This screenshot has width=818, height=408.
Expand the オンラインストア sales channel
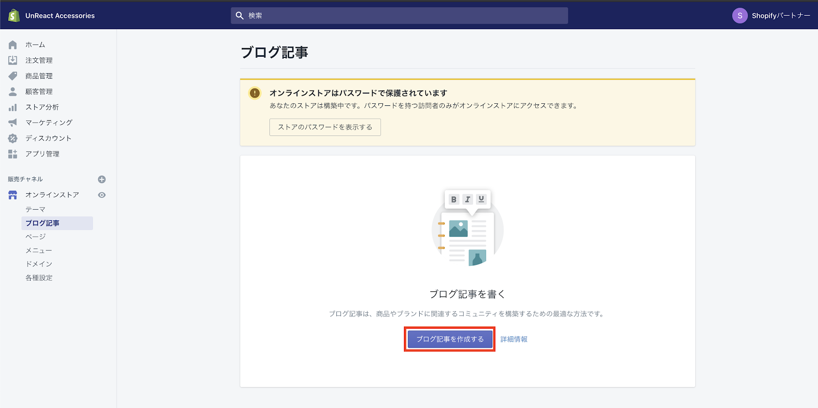point(52,195)
